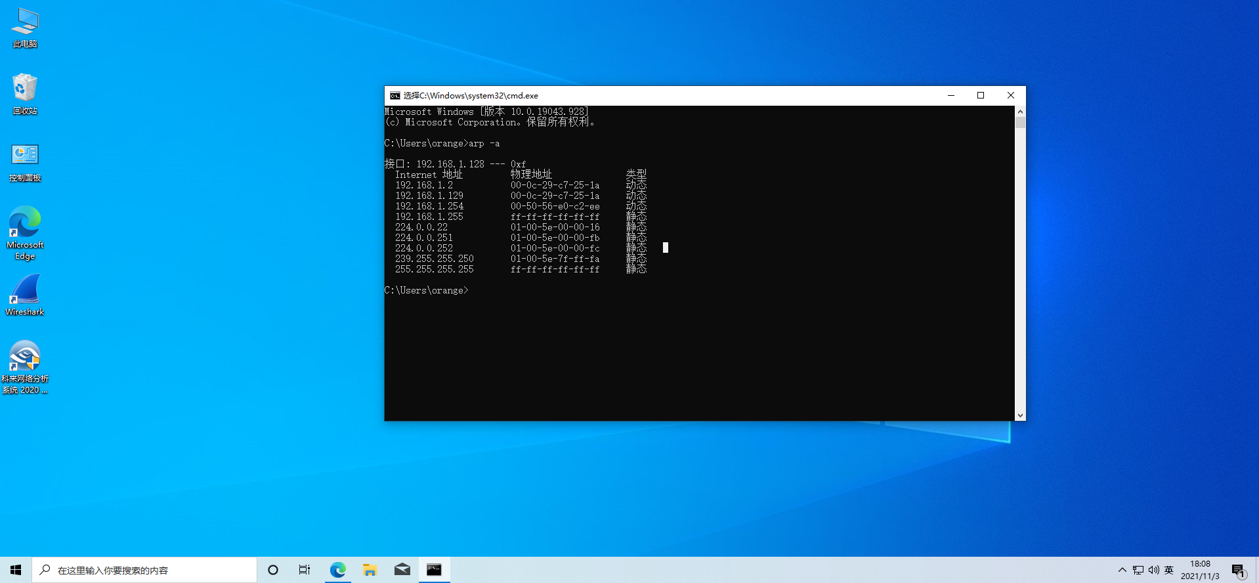1259x583 pixels.
Task: Click IP address 224.0.0.22
Action: click(421, 227)
